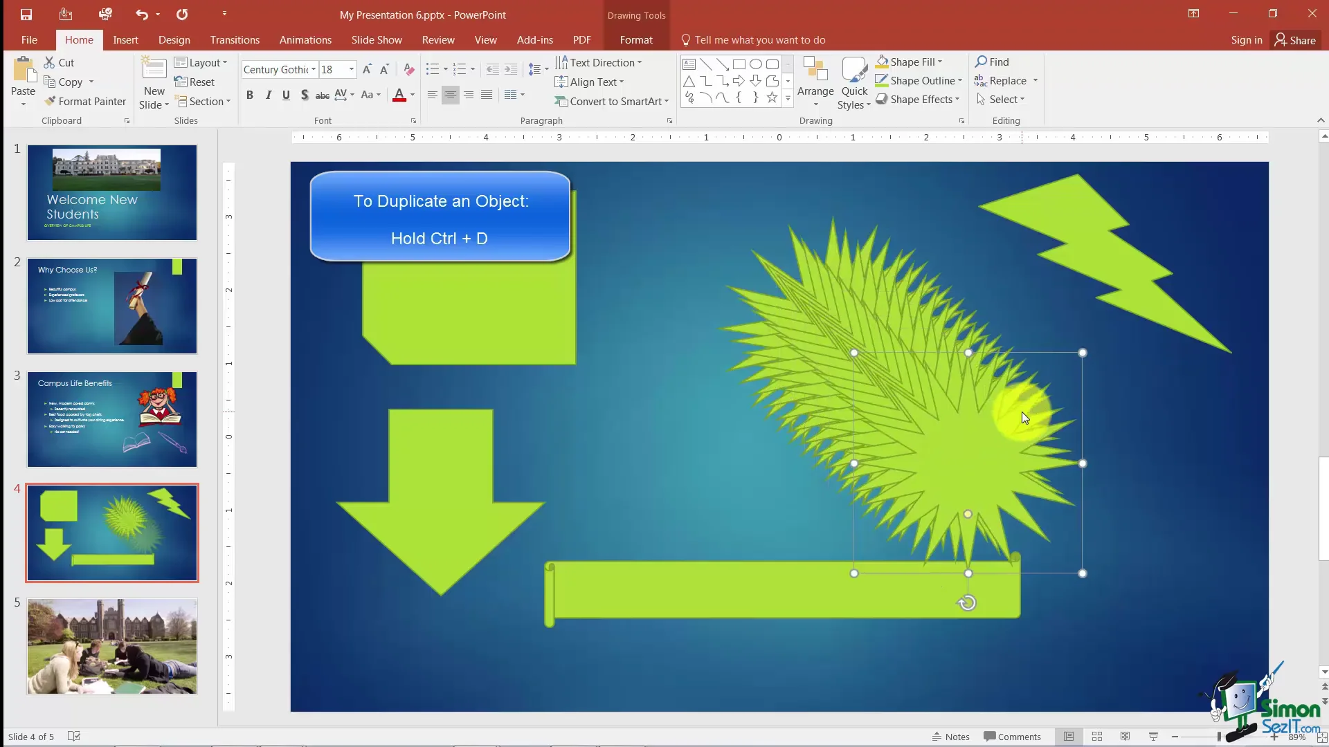Click the Clear All Formatting icon
The width and height of the screenshot is (1329, 747).
[409, 69]
